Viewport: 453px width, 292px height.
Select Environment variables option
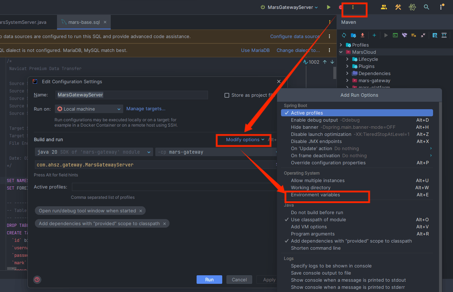pos(357,195)
